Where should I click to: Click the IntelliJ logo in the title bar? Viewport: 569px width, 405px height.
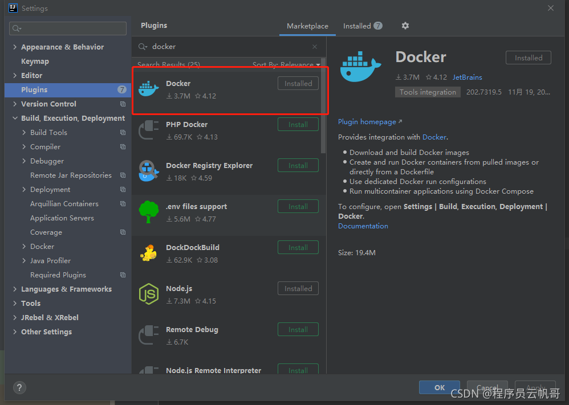point(13,8)
